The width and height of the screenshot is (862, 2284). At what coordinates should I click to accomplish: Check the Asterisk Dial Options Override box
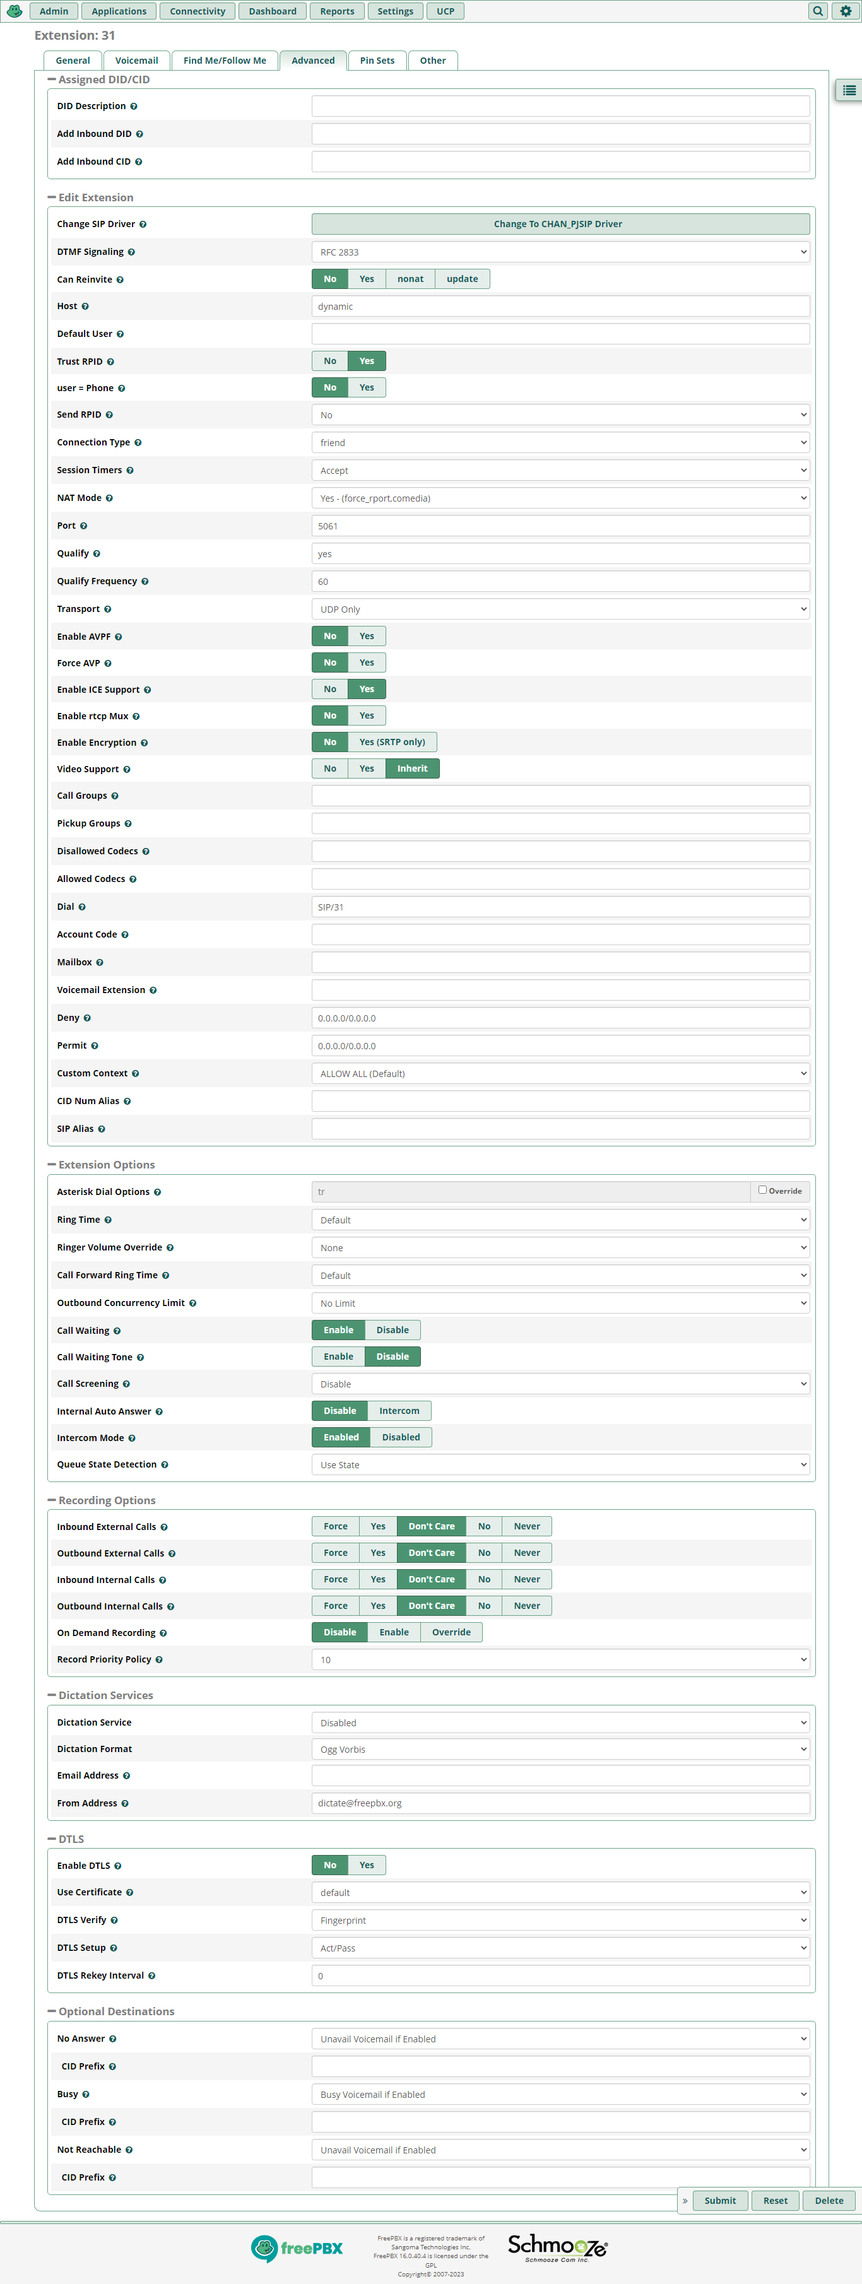tap(762, 1190)
